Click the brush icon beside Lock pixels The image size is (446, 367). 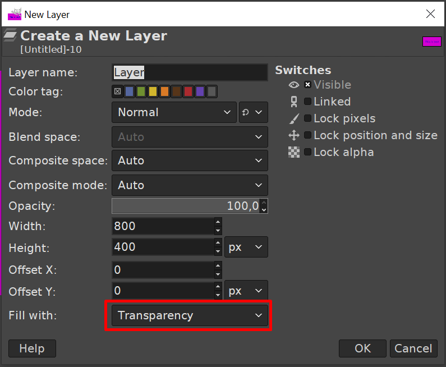[x=294, y=118]
